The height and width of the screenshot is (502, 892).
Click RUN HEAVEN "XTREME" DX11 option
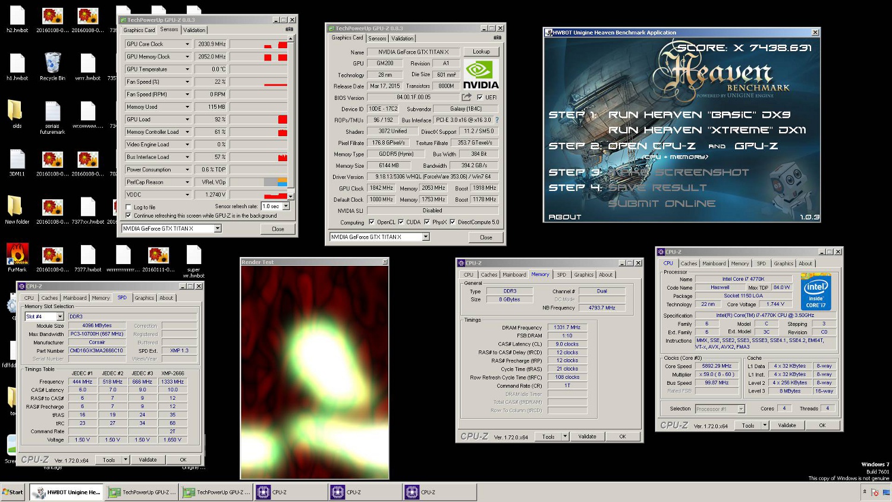click(x=706, y=130)
